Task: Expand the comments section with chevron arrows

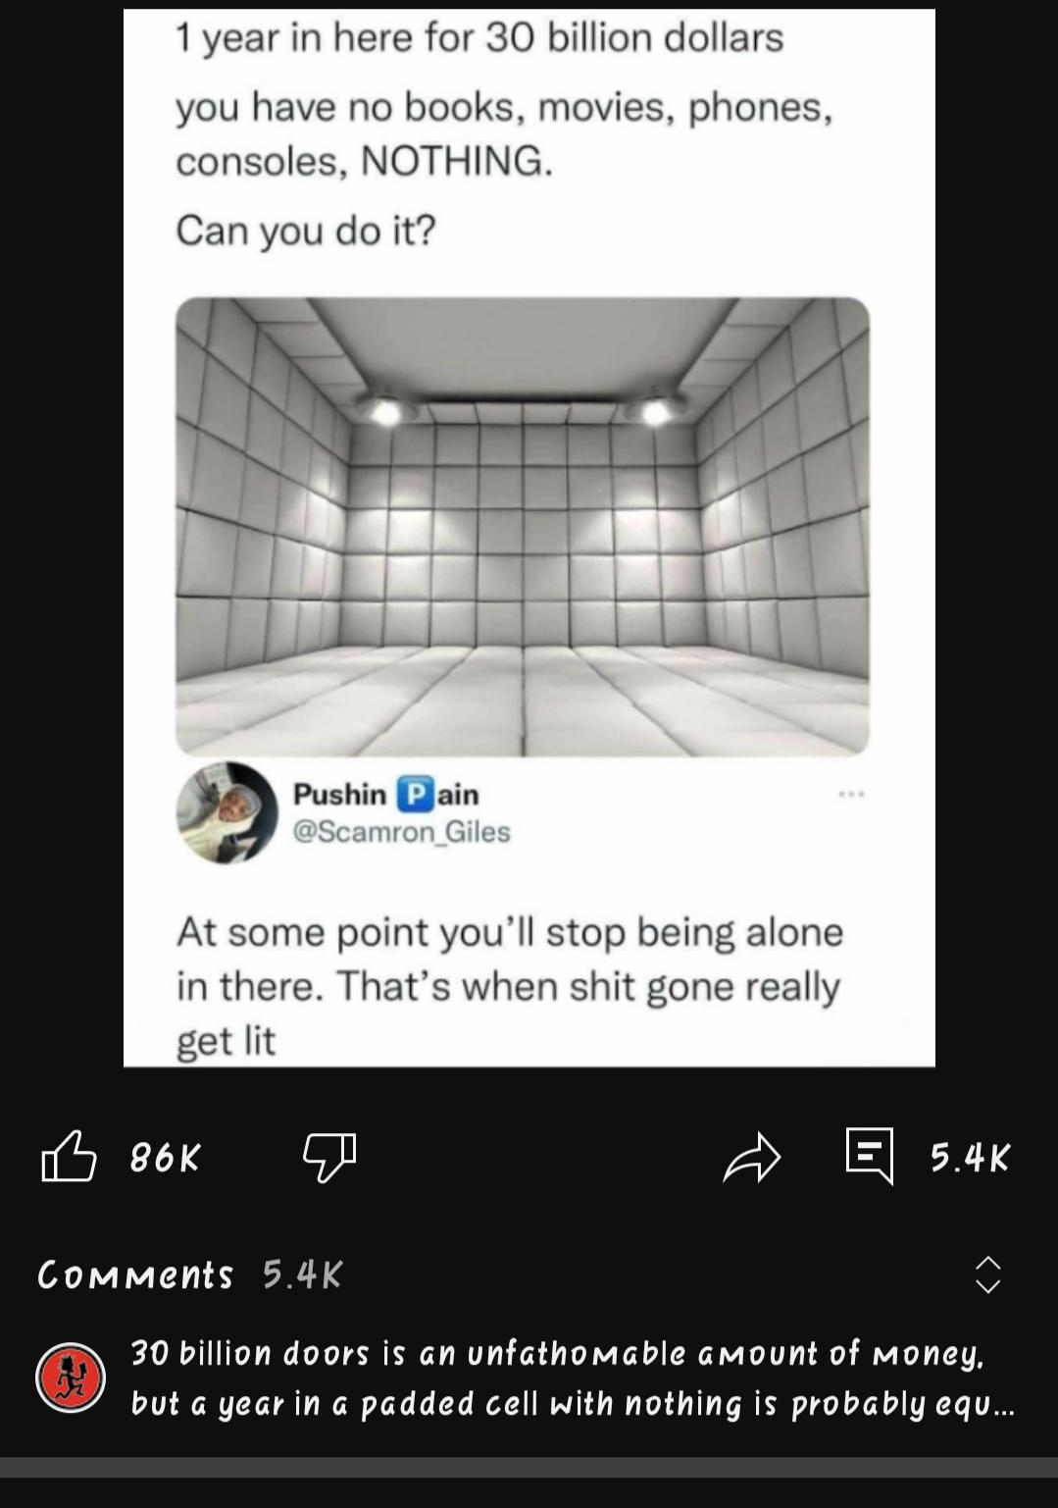Action: (987, 1274)
